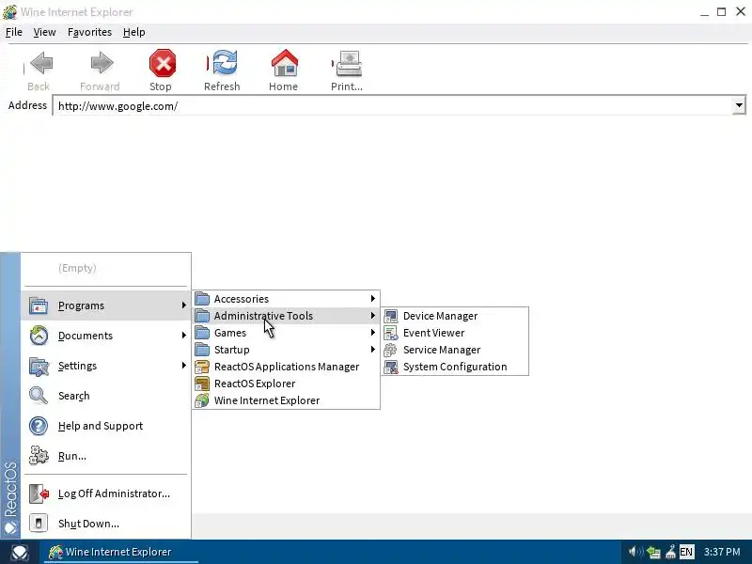
Task: Click the volume speaker tray icon
Action: tap(635, 552)
